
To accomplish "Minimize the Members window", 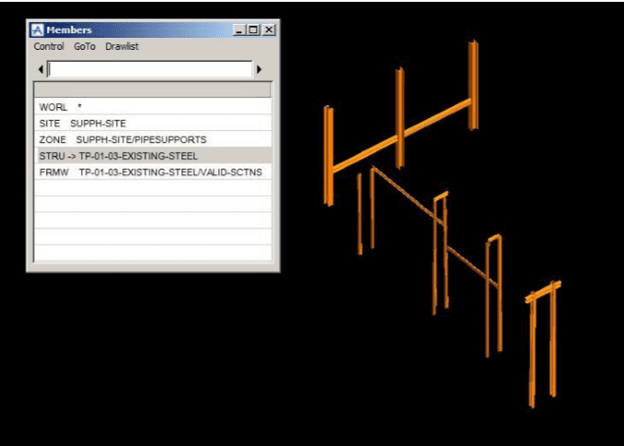I will tap(239, 29).
